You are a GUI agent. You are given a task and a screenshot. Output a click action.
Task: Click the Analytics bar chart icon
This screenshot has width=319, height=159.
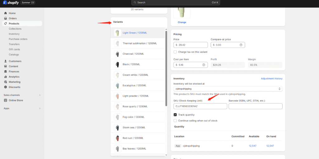[6, 77]
